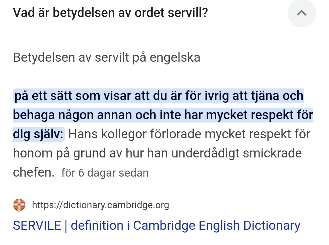Click the word "chefen." in the snippet
This screenshot has height=245, width=329.
tap(34, 172)
